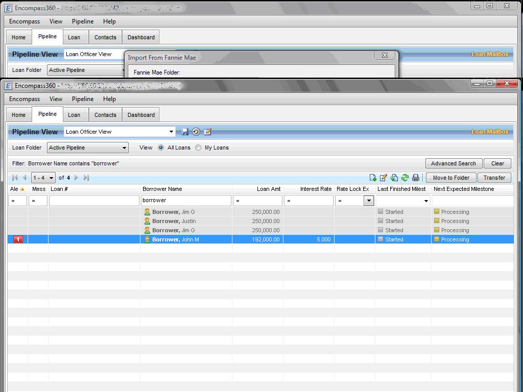Open the Loan Mailbox link in front window

490,132
